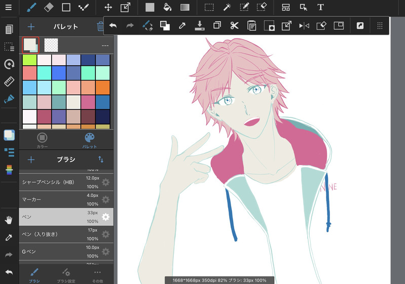
Task: Select the Gradient tool
Action: tap(185, 8)
